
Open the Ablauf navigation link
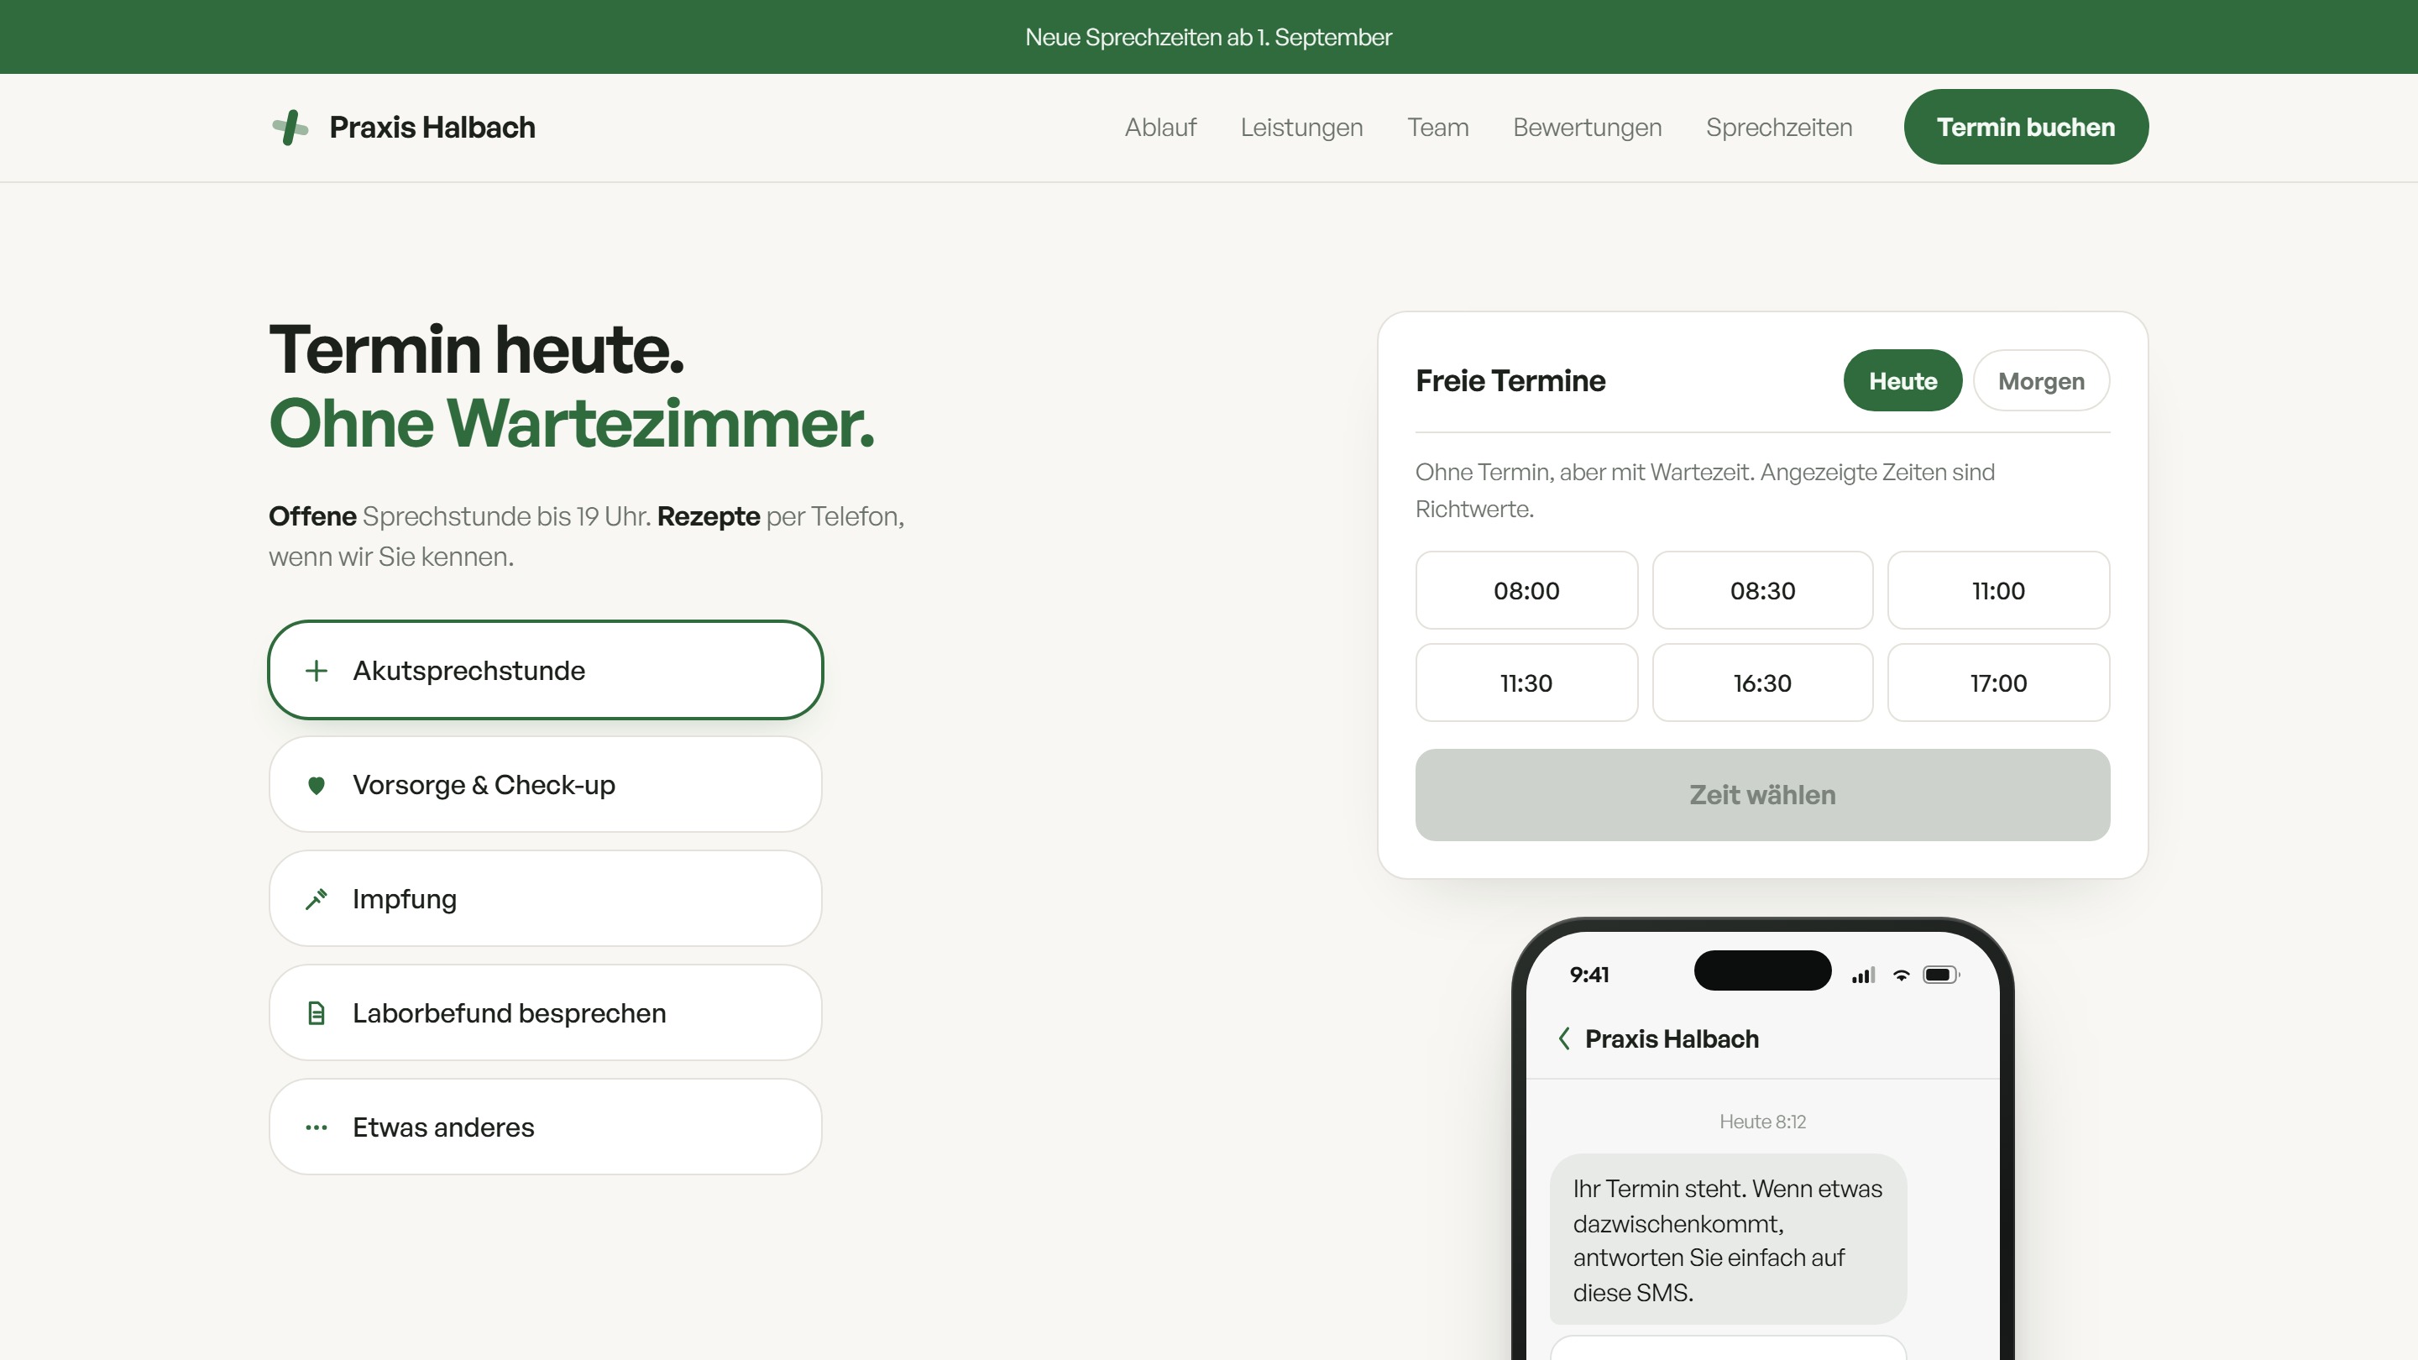(x=1160, y=127)
